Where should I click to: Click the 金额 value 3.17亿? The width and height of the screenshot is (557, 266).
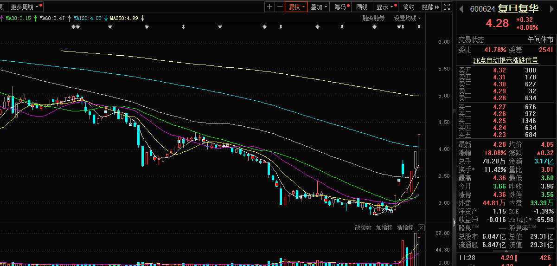click(x=544, y=161)
